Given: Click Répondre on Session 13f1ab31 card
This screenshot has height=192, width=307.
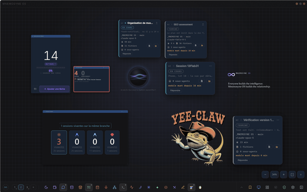Looking at the screenshot, I should click(175, 90).
